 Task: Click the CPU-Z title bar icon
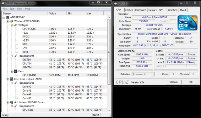coord(116,3)
